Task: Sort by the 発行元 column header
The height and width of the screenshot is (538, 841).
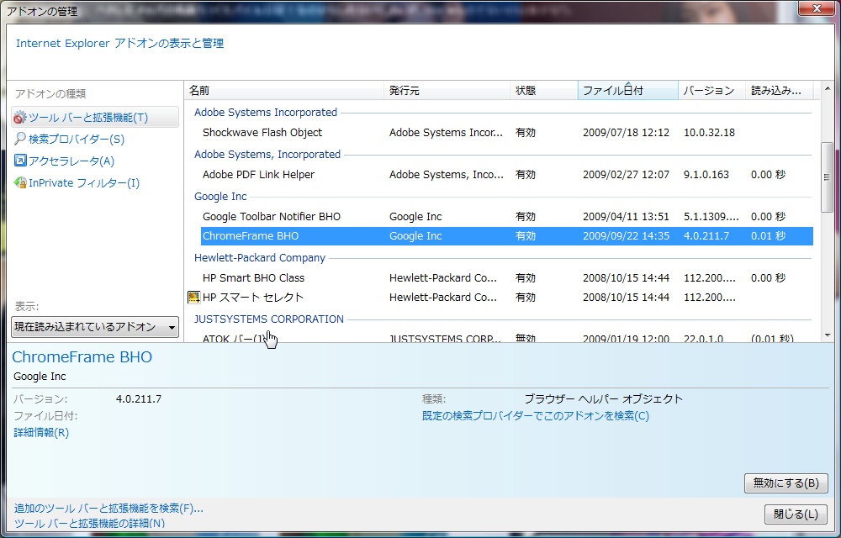Action: (x=447, y=90)
